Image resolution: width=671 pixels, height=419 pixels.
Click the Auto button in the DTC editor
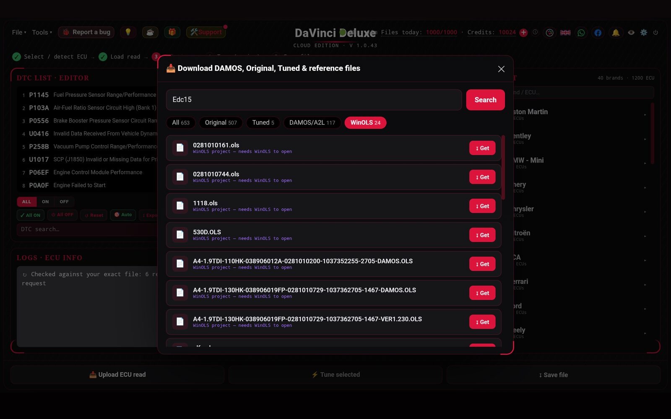[x=123, y=215]
